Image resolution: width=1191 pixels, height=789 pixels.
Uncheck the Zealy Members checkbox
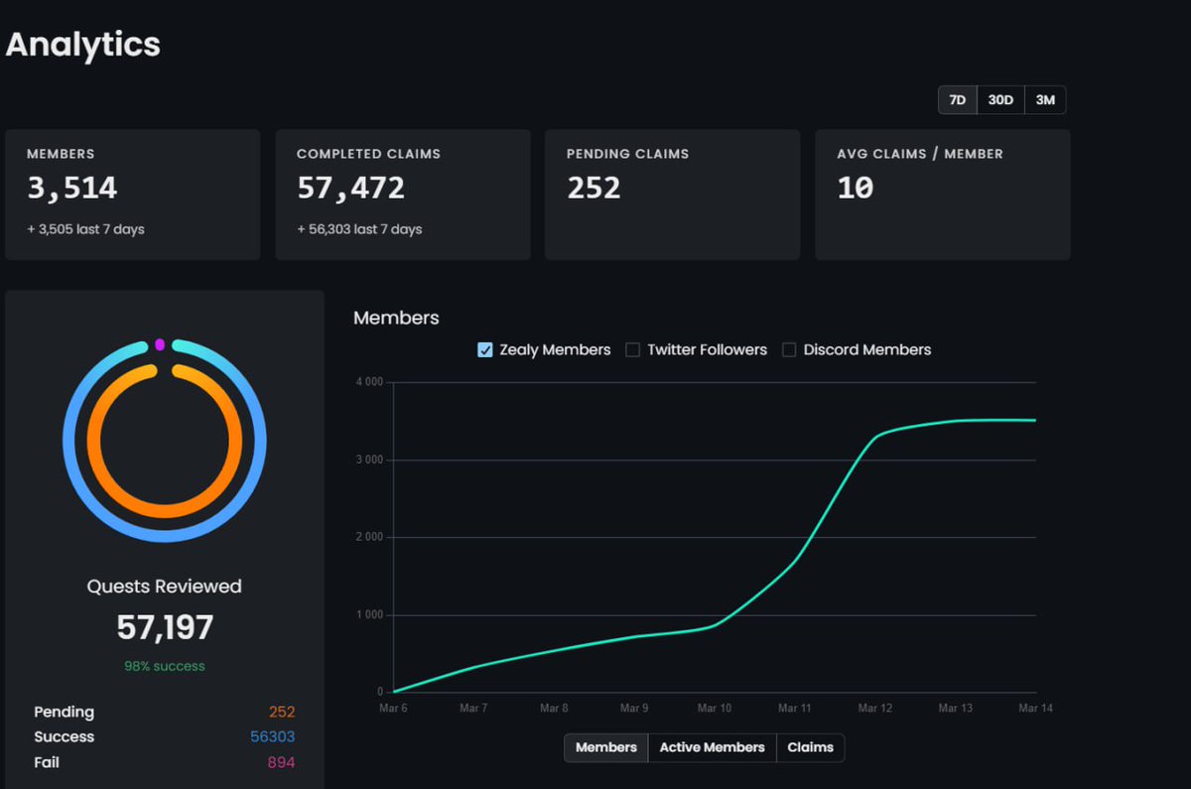(484, 349)
